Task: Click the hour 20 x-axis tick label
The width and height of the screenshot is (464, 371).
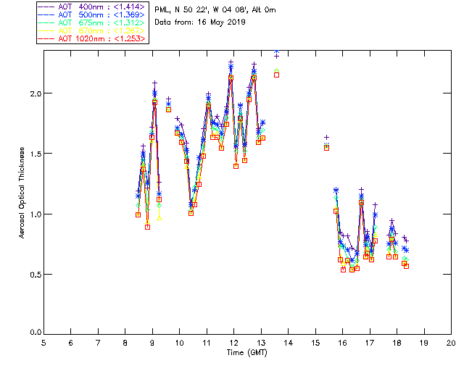Action: (x=451, y=343)
